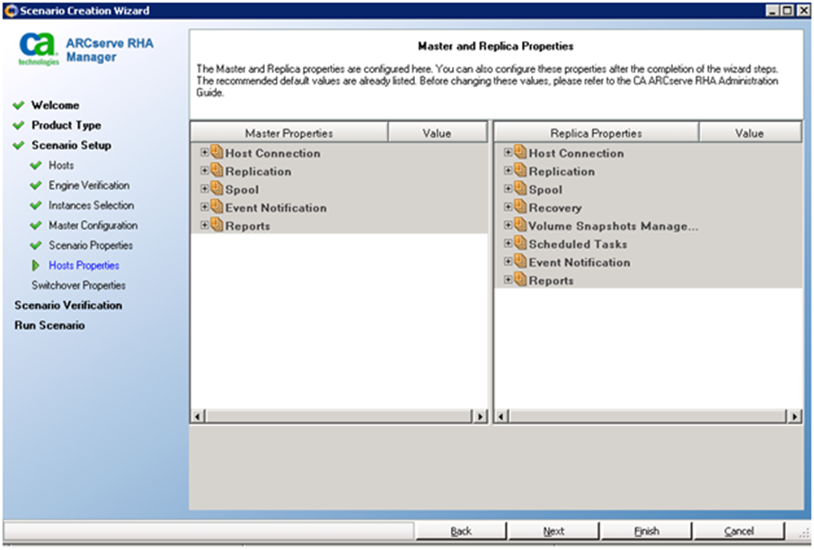Select the Scheduled Tasks row text

[578, 244]
